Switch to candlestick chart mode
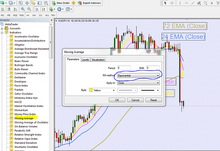220x151 pixels. [x=9, y=9]
